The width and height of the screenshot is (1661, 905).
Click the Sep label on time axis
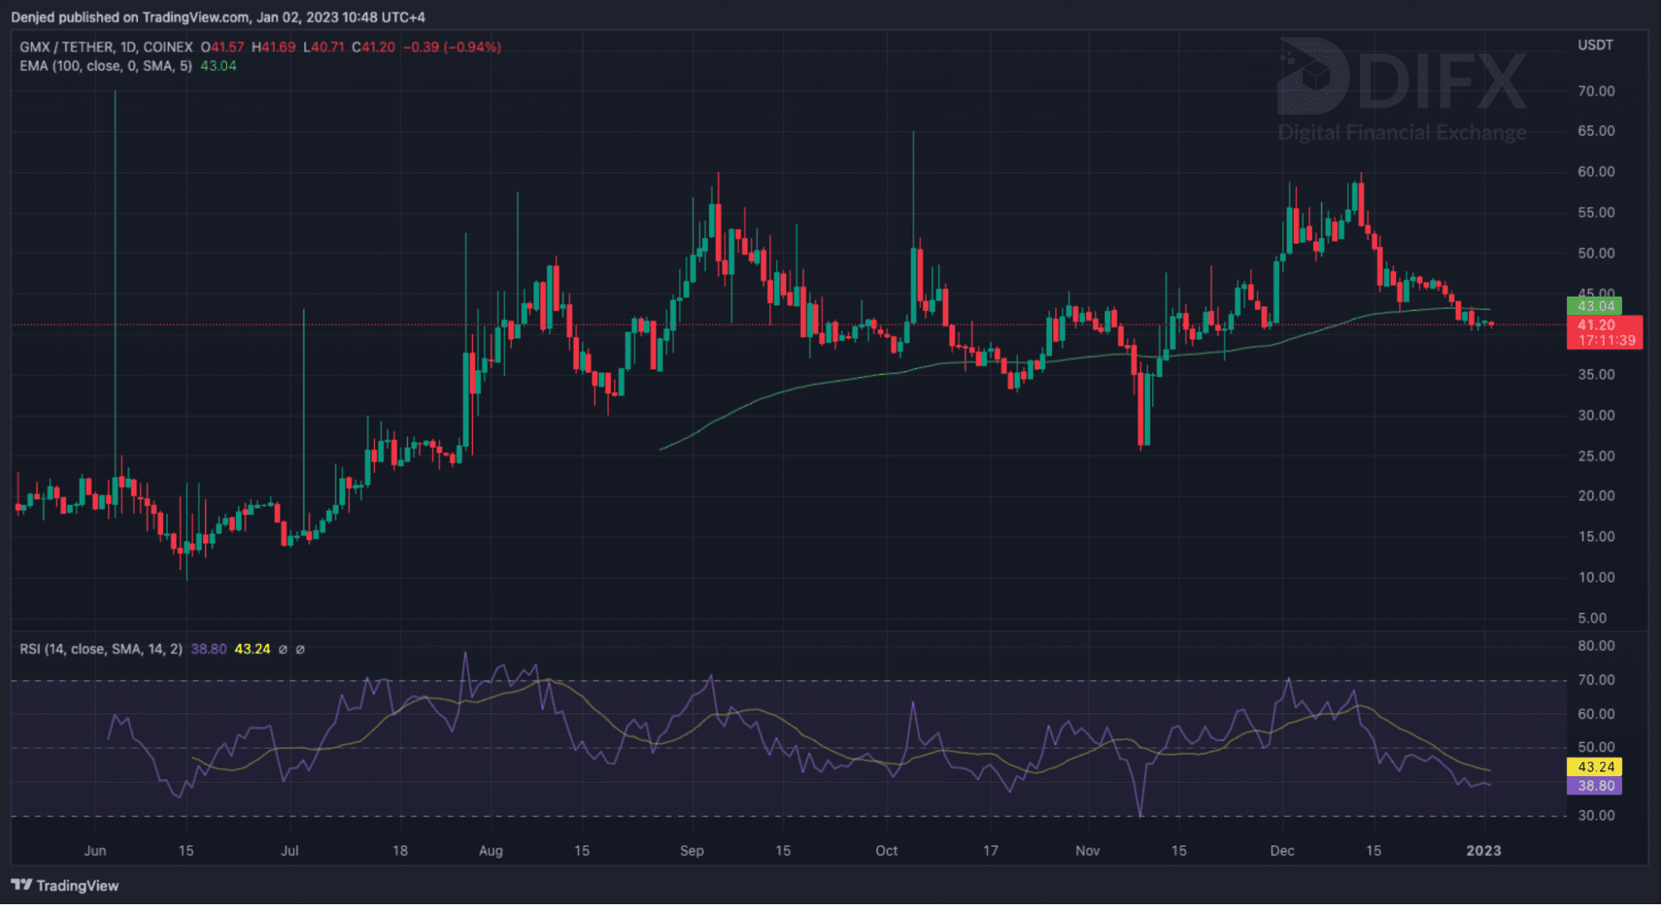tap(691, 850)
